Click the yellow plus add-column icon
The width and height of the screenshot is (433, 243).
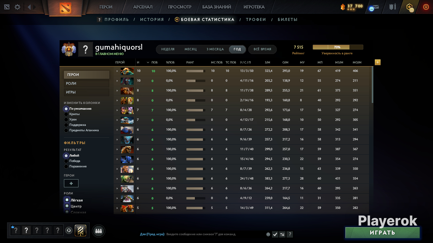378,62
